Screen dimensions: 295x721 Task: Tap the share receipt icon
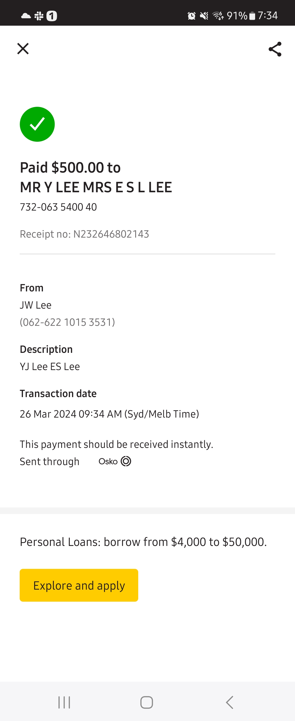point(275,49)
